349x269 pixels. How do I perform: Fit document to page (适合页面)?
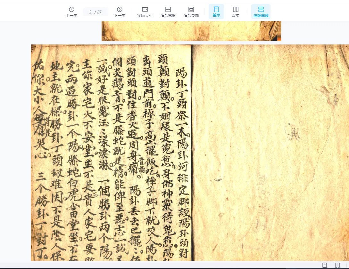(191, 12)
